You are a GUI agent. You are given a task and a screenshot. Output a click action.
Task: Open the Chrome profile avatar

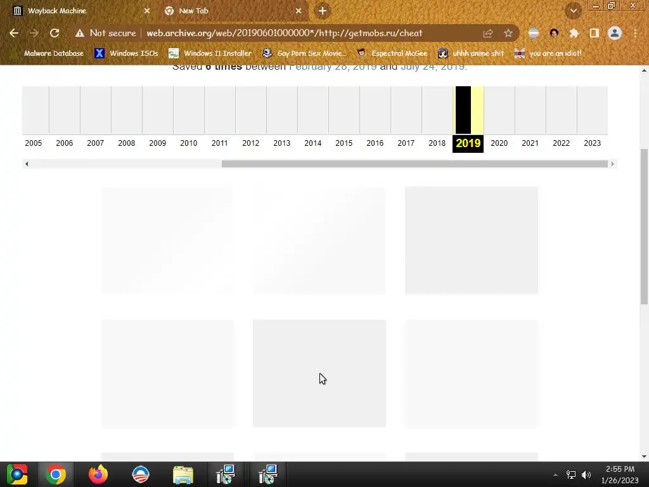pos(615,33)
